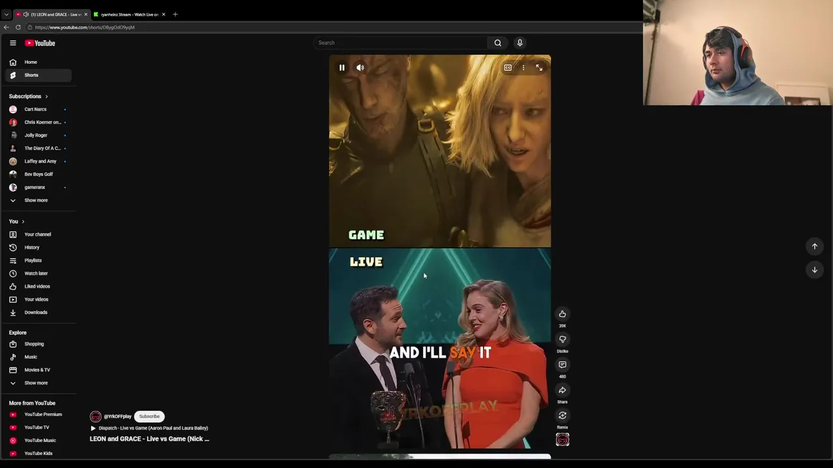Image resolution: width=833 pixels, height=468 pixels.
Task: Open YouTube Music
Action: 38,440
